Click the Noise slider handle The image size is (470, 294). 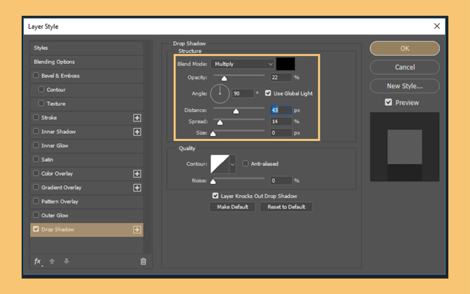pyautogui.click(x=213, y=182)
